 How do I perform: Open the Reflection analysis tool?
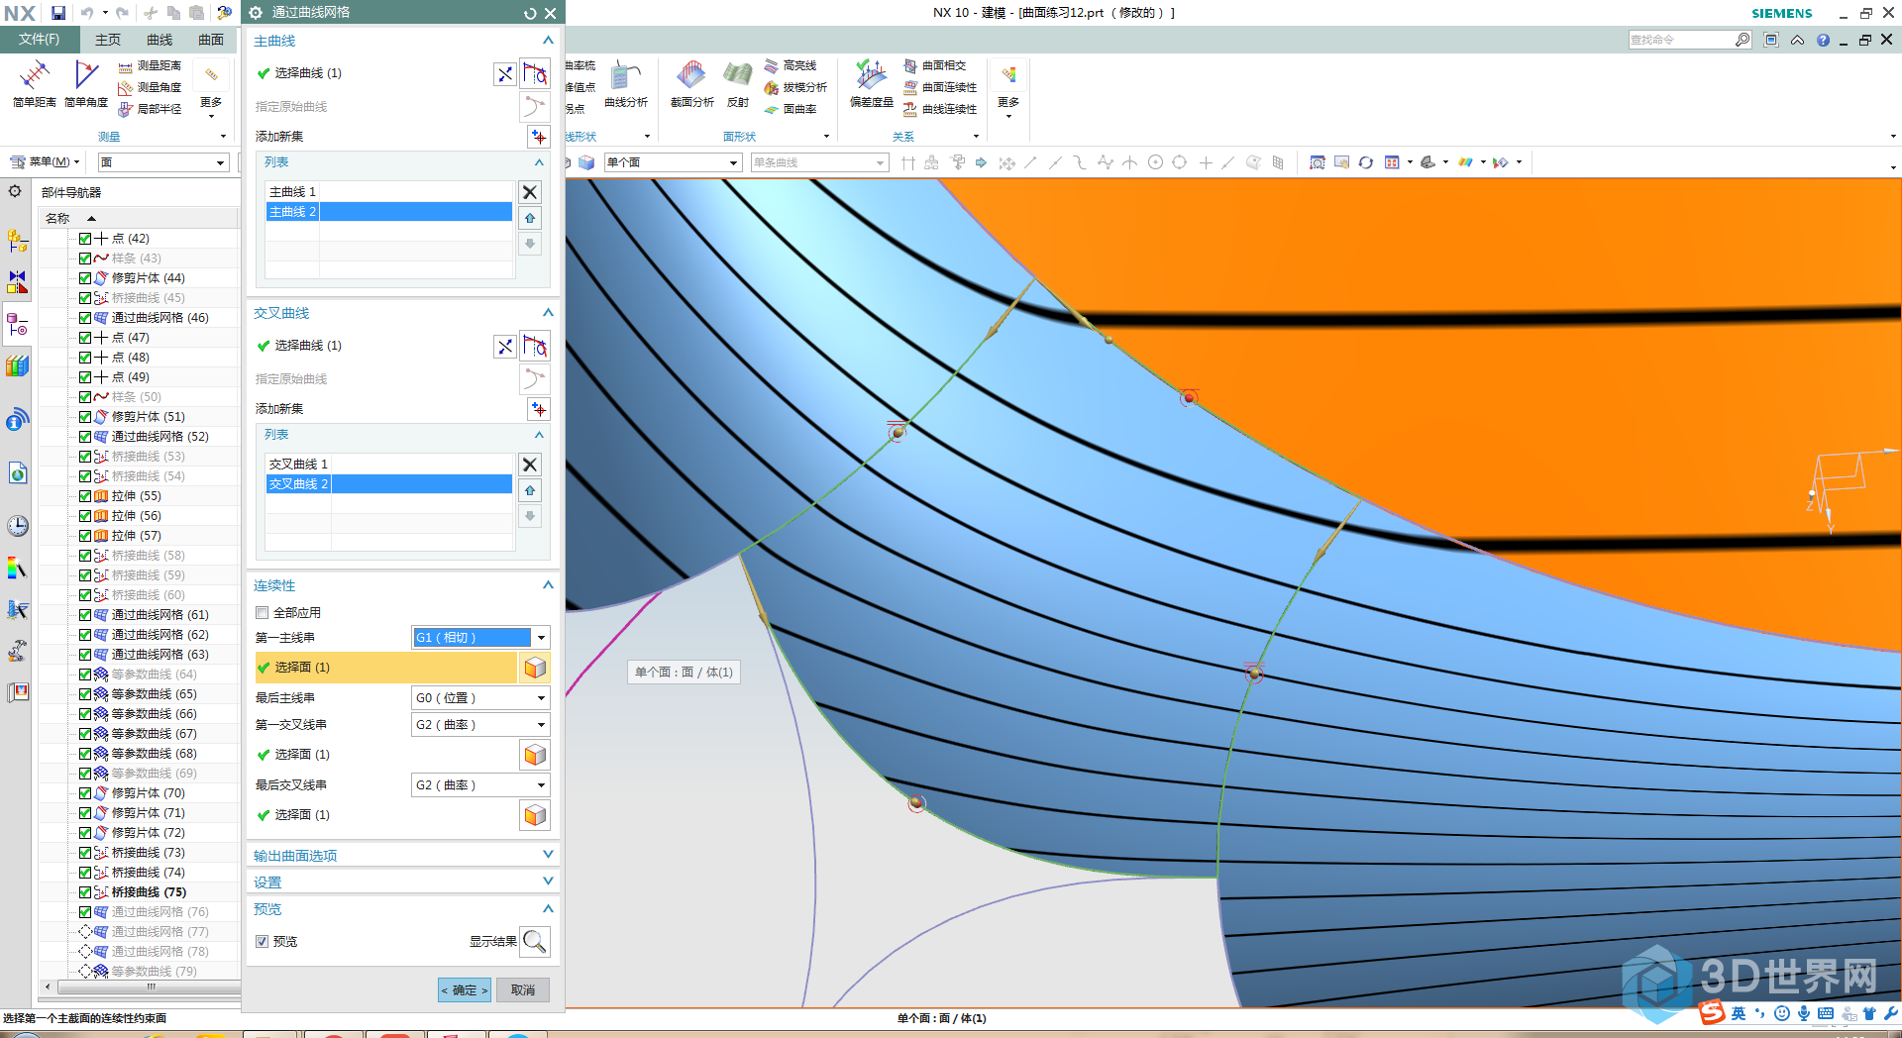coord(738,83)
